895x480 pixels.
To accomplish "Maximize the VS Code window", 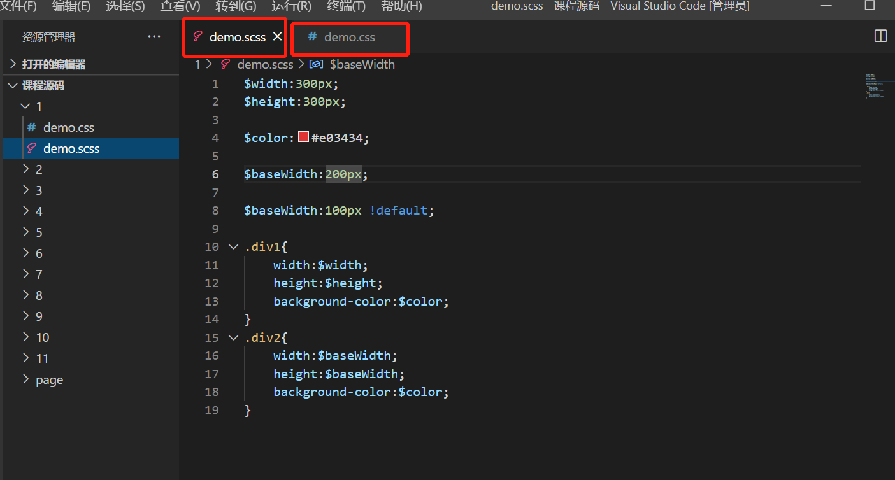I will [x=870, y=6].
